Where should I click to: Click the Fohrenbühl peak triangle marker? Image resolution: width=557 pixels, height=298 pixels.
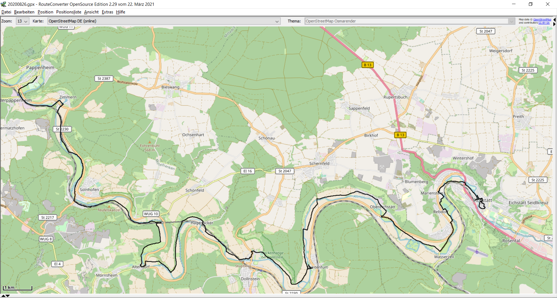[x=150, y=142]
